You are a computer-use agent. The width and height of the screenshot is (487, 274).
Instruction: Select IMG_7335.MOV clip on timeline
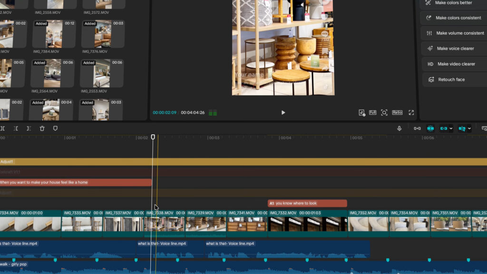[x=82, y=224]
